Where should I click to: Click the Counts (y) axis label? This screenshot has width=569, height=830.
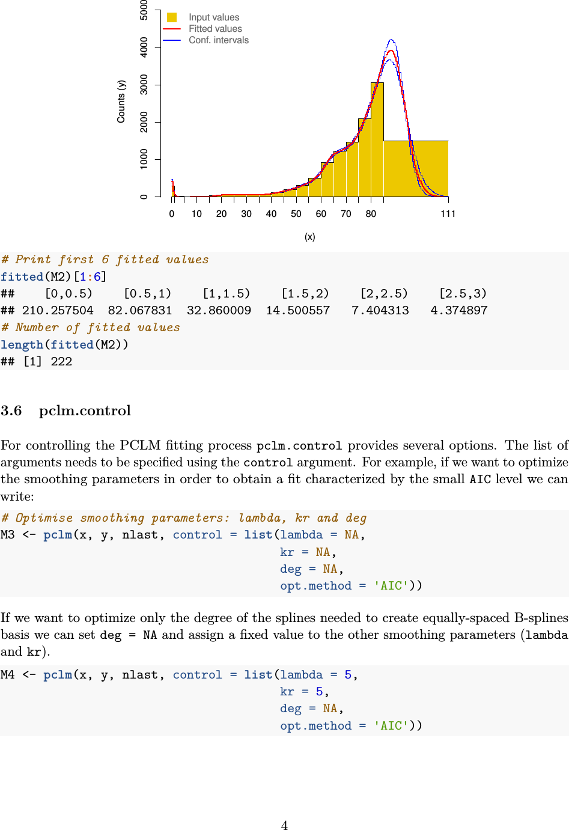pyautogui.click(x=121, y=102)
